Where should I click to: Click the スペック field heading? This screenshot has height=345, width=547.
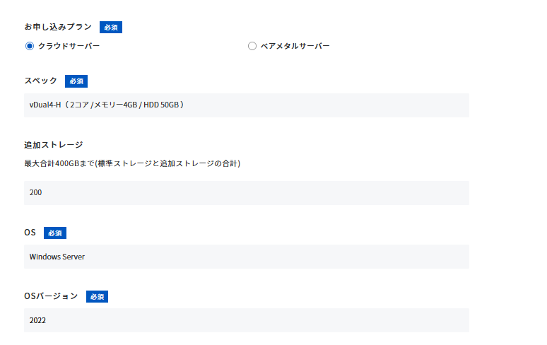[x=41, y=81]
